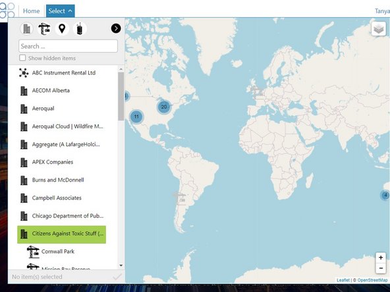Select Campbell Associates
Screen dimensions: 390x292
(x=57, y=198)
